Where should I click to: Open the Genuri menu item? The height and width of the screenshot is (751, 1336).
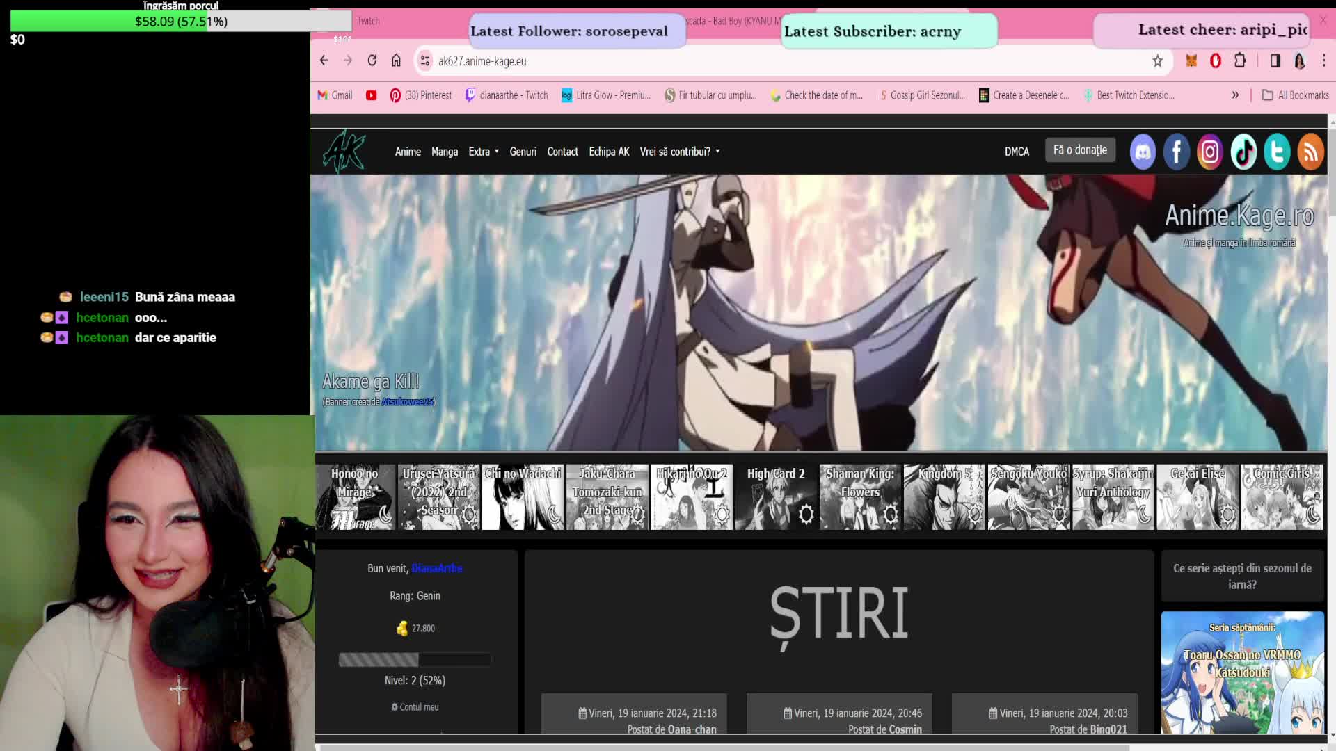(523, 152)
